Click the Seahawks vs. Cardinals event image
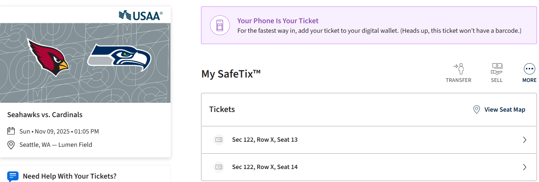 pos(85,63)
